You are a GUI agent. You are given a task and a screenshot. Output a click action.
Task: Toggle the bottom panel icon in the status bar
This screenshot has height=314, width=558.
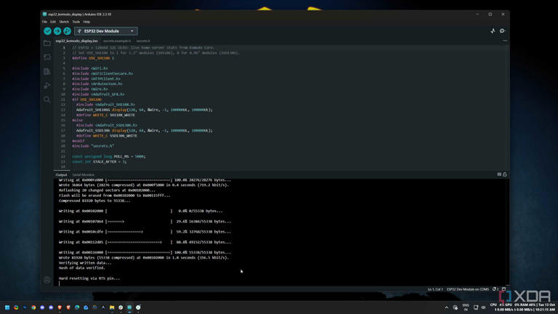(504, 289)
